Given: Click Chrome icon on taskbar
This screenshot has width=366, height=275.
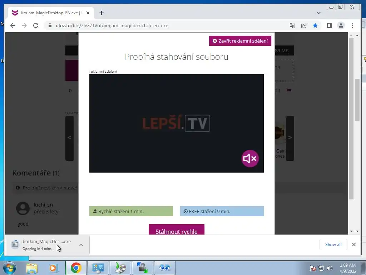Looking at the screenshot, I should click(76, 268).
